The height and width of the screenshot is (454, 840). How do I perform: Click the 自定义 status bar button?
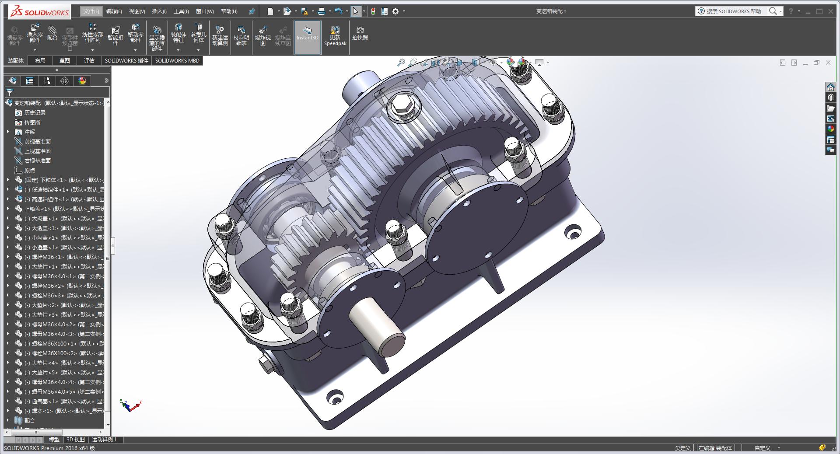point(762,448)
